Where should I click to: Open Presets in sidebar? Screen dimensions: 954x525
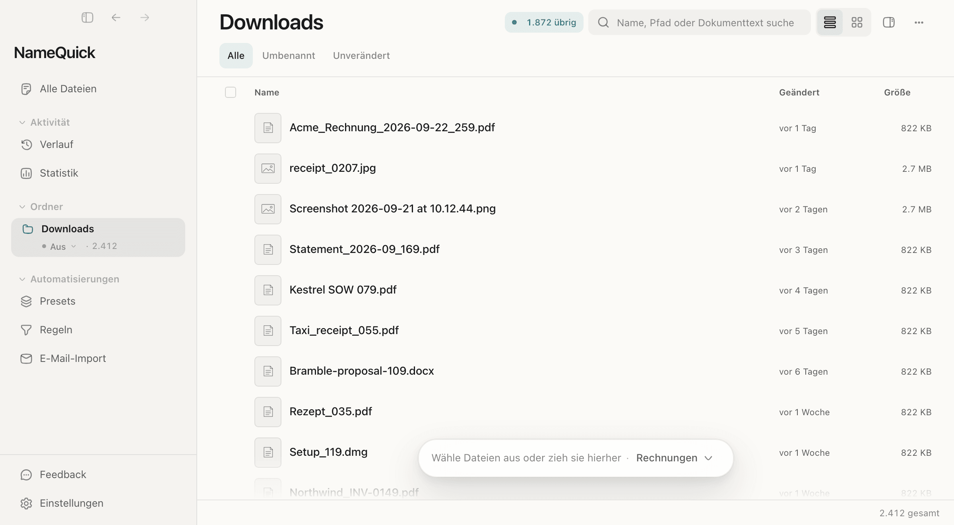98,301
